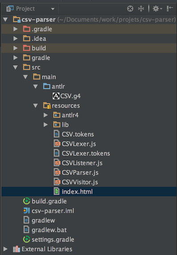Open the Project view dropdown arrow
Screen dimensions: 177x255
click(53, 9)
